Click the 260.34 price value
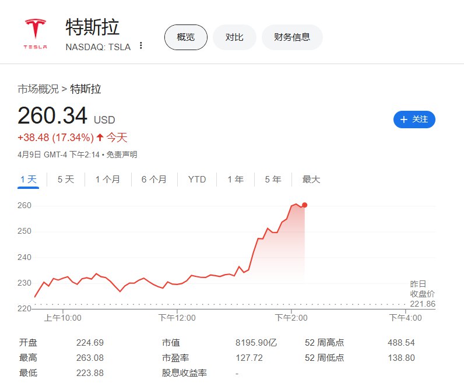 click(52, 115)
